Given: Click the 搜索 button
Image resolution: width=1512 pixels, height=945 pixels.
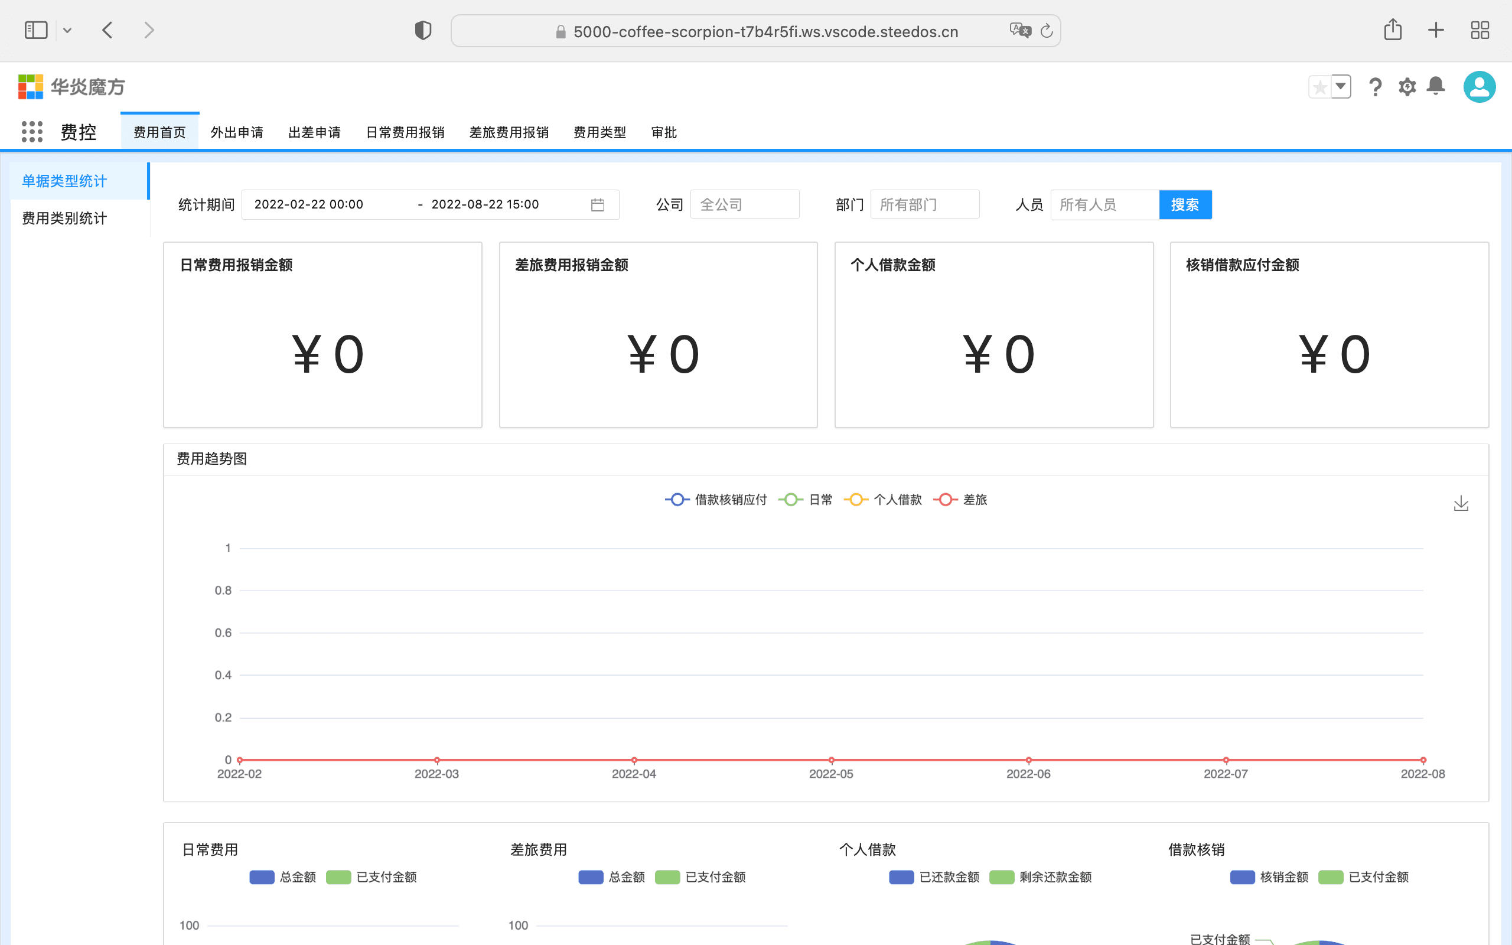Looking at the screenshot, I should point(1185,205).
